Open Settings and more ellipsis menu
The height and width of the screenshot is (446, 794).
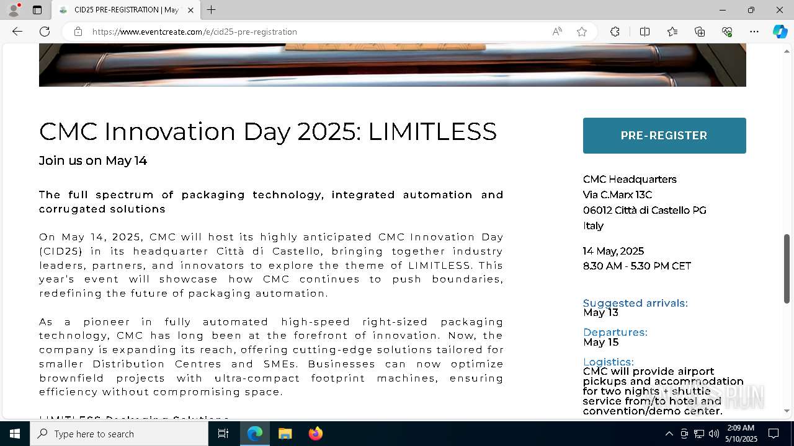click(754, 32)
